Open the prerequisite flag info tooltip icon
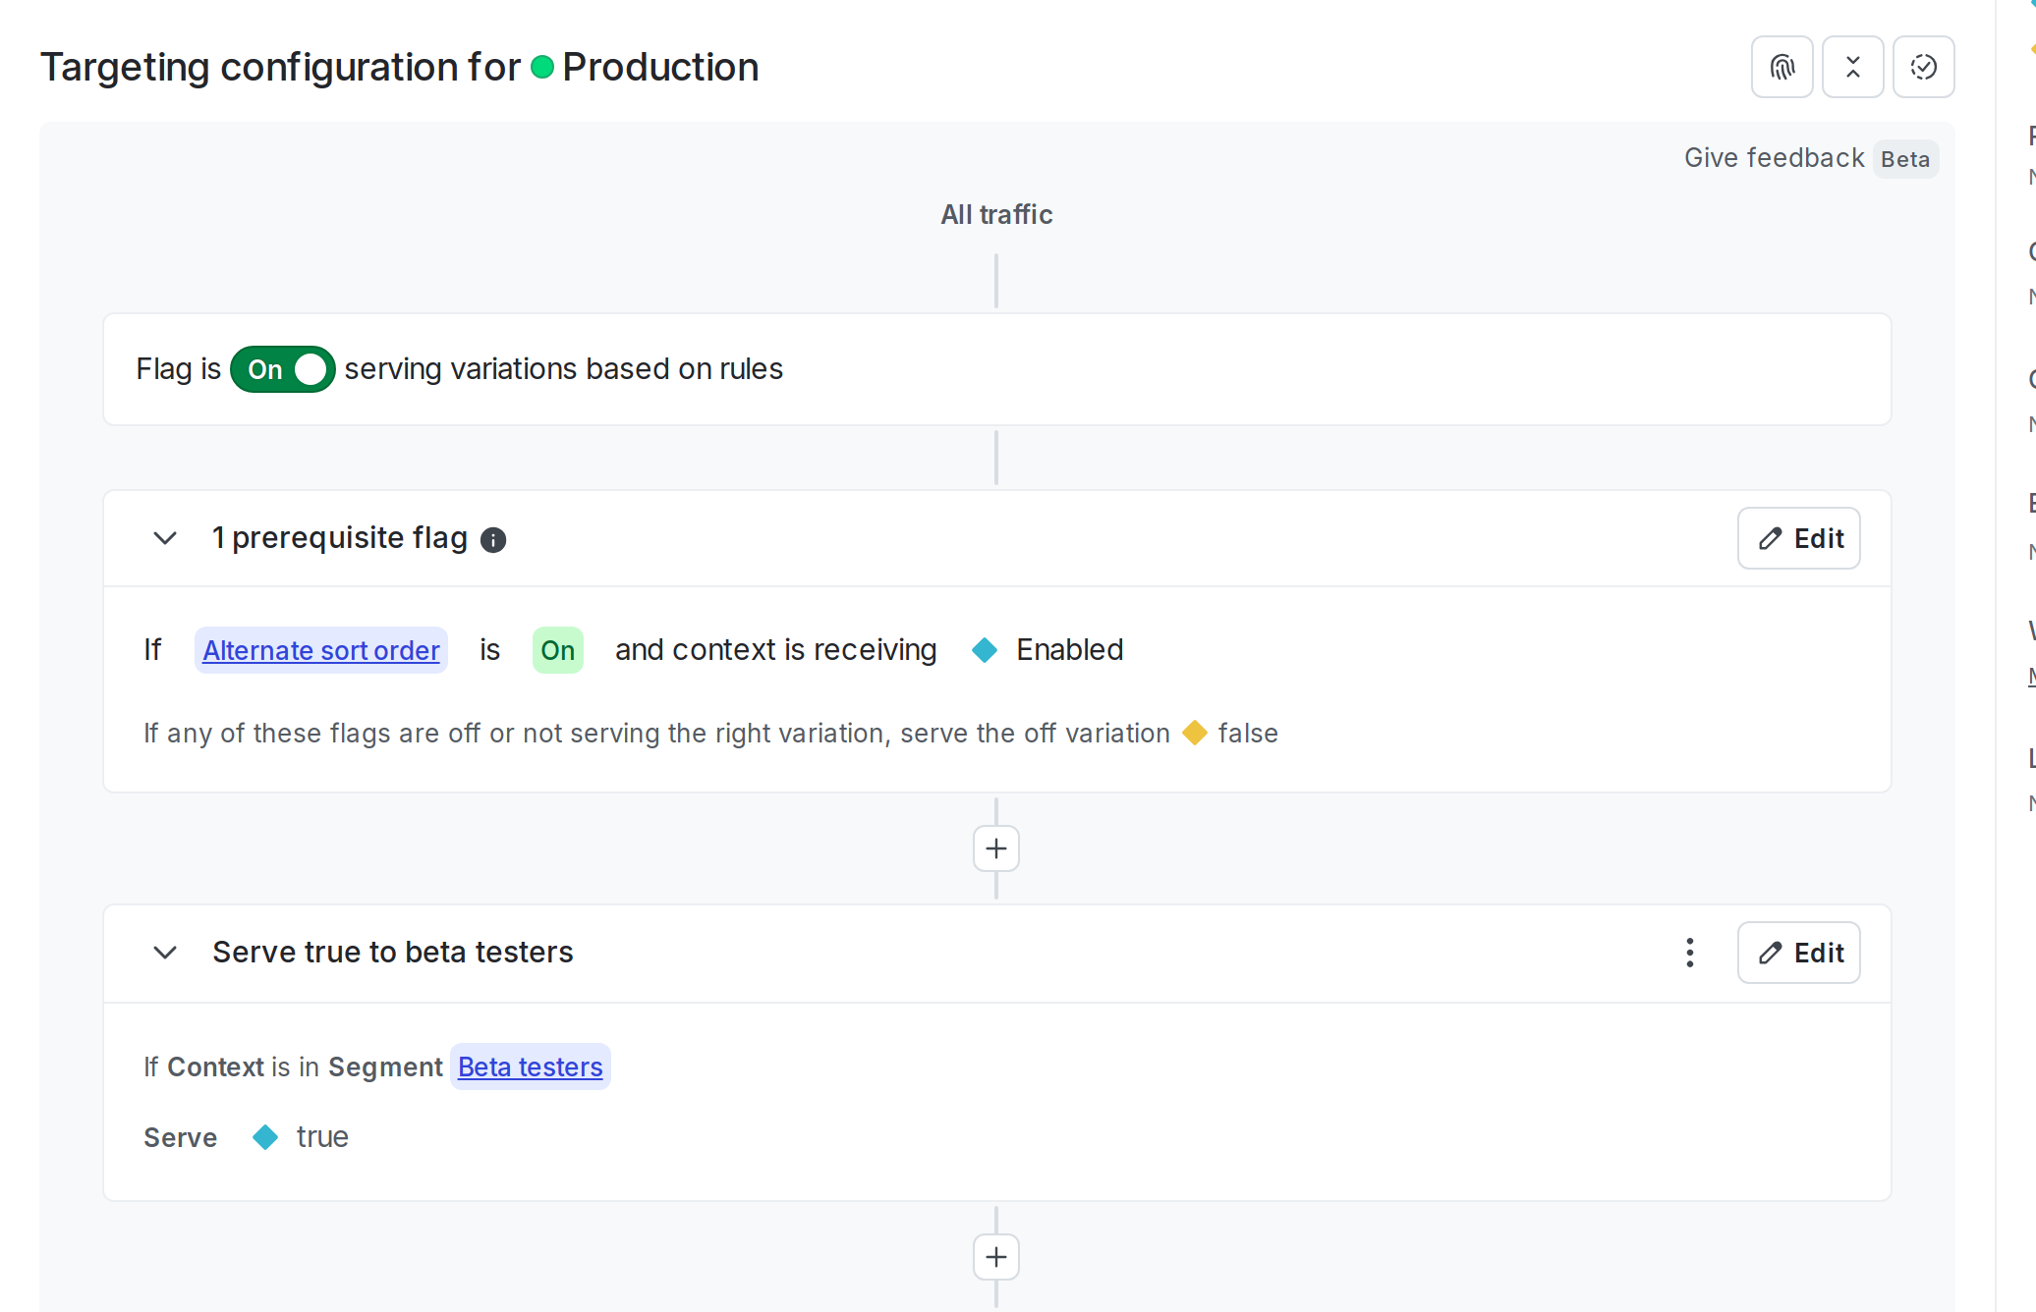This screenshot has width=2036, height=1312. coord(492,540)
